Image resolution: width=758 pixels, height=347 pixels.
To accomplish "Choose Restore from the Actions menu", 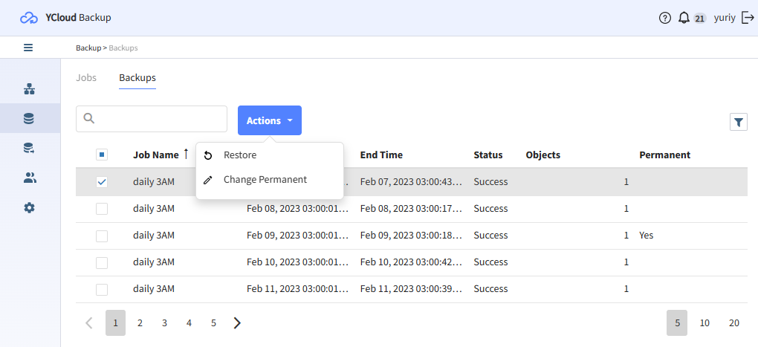I will 240,155.
